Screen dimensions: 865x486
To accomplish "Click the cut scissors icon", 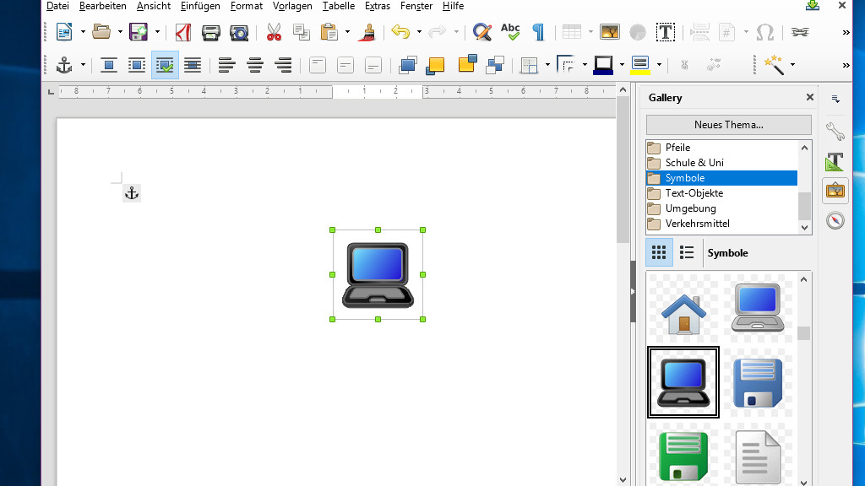I will point(275,32).
